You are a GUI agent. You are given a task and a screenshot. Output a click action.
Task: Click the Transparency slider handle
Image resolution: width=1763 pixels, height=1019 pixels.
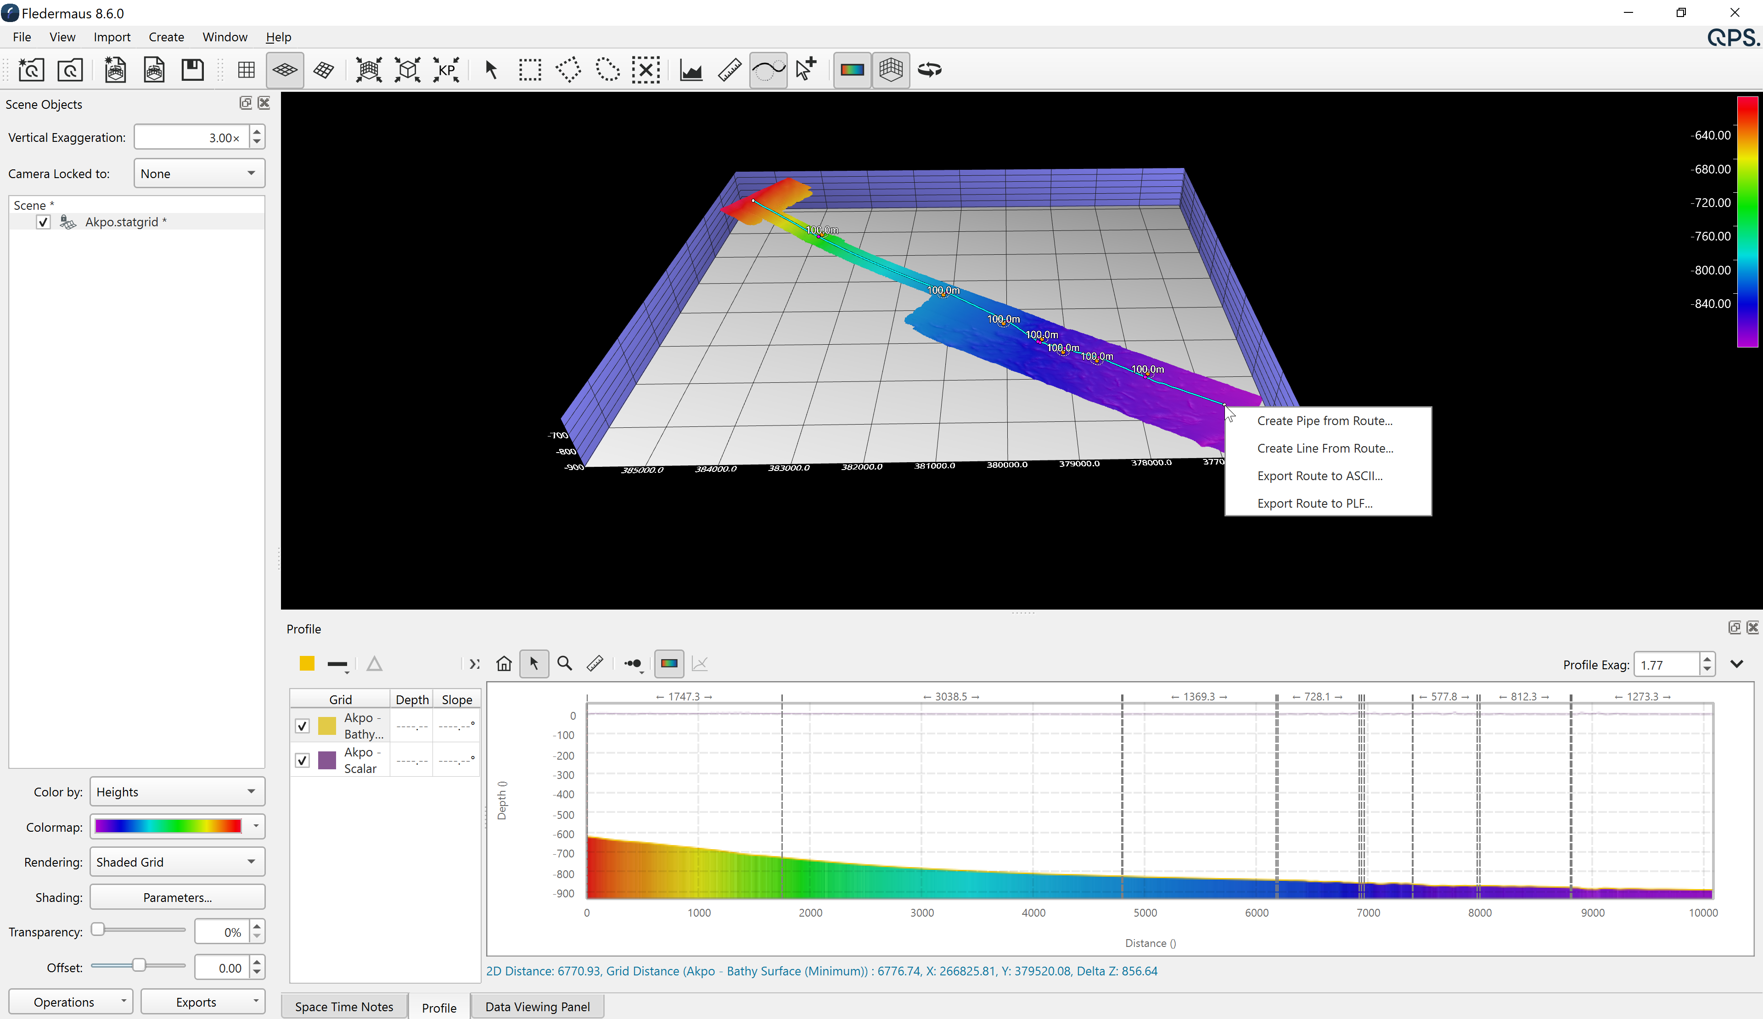pos(98,929)
